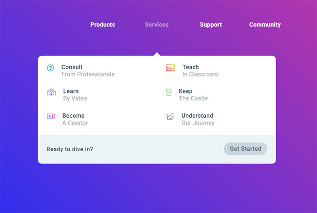Click the 'Ready to dive in?' text
Viewport: 317px width, 213px height.
pos(70,149)
